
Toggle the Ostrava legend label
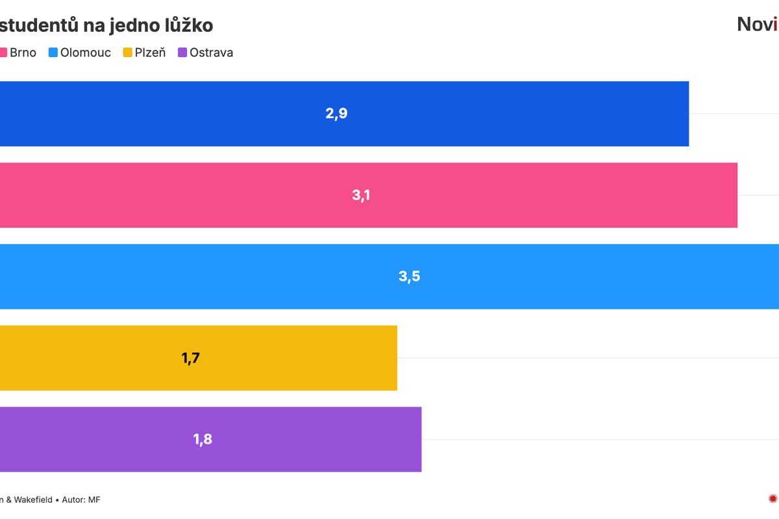point(211,53)
